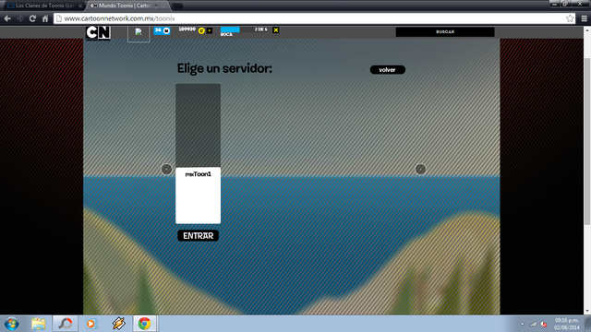Click the volver button

pos(388,70)
